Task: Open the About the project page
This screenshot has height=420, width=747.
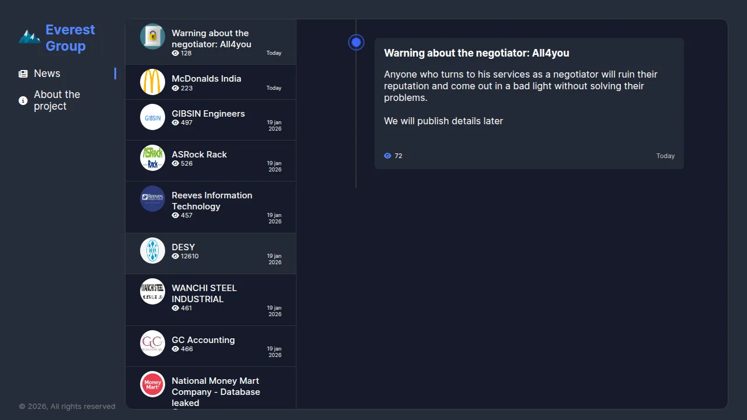Action: tap(57, 100)
